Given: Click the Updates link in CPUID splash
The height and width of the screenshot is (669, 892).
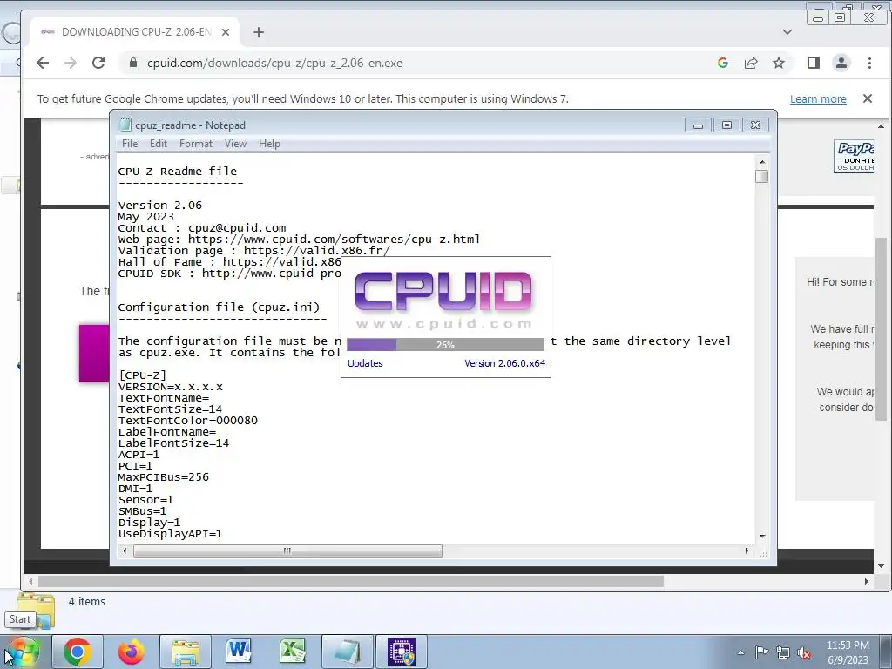Looking at the screenshot, I should (x=365, y=363).
